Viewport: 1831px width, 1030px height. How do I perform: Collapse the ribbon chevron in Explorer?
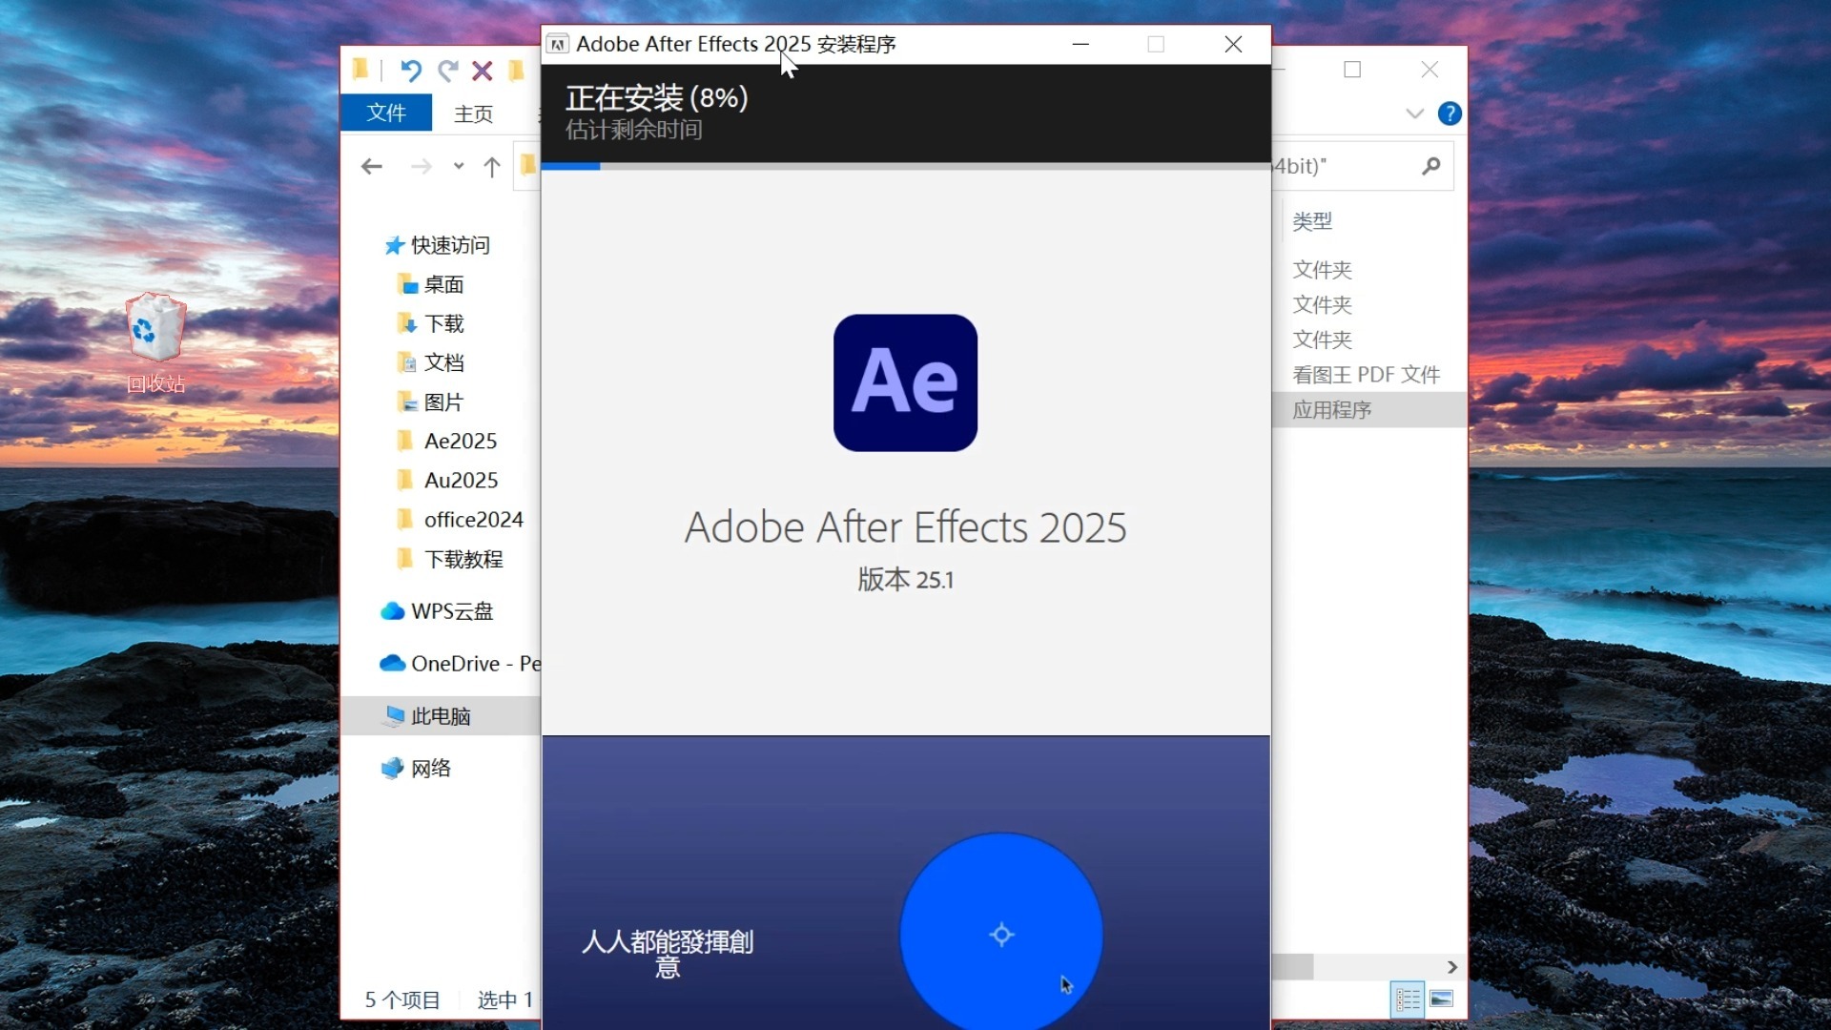click(x=1415, y=113)
